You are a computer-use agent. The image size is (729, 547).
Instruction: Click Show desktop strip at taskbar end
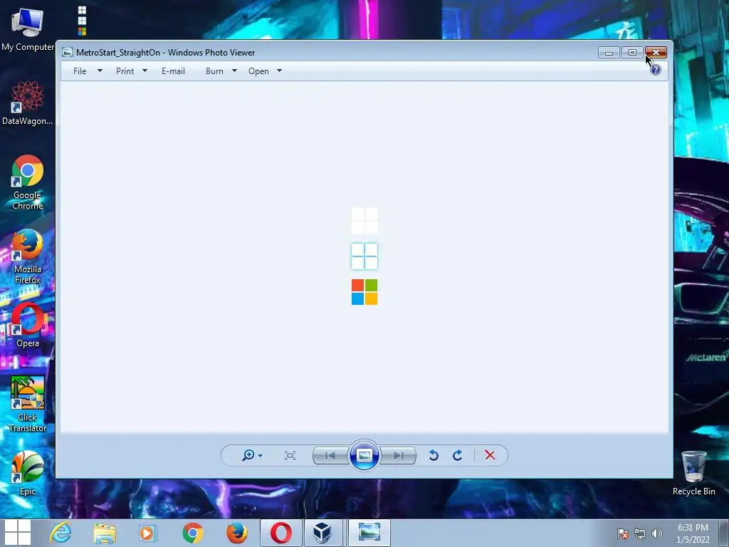coord(724,533)
